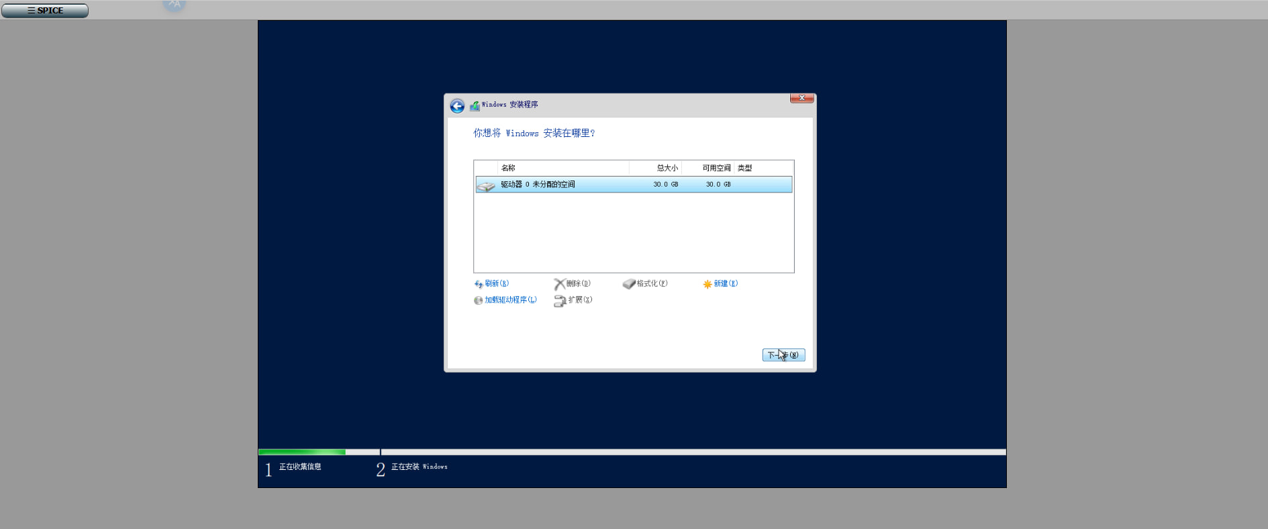Click the heading 你想将 Windows 安装在哪里？
1268x529 pixels.
(534, 134)
